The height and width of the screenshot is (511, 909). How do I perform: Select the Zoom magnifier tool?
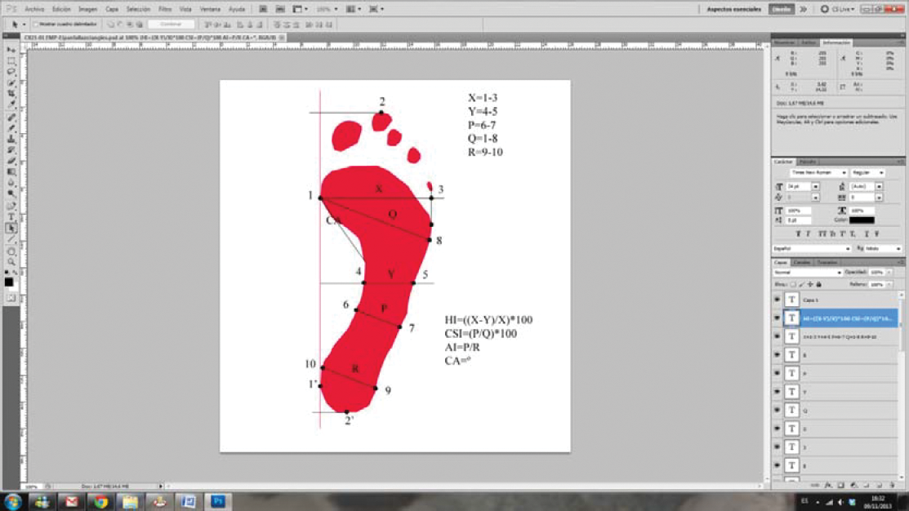click(x=11, y=263)
